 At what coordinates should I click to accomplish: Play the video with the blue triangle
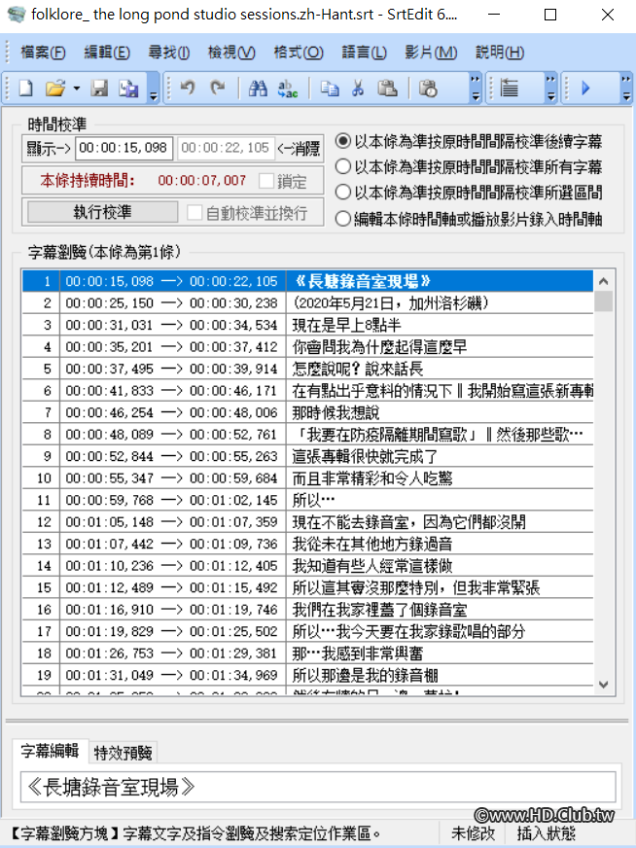click(x=585, y=88)
